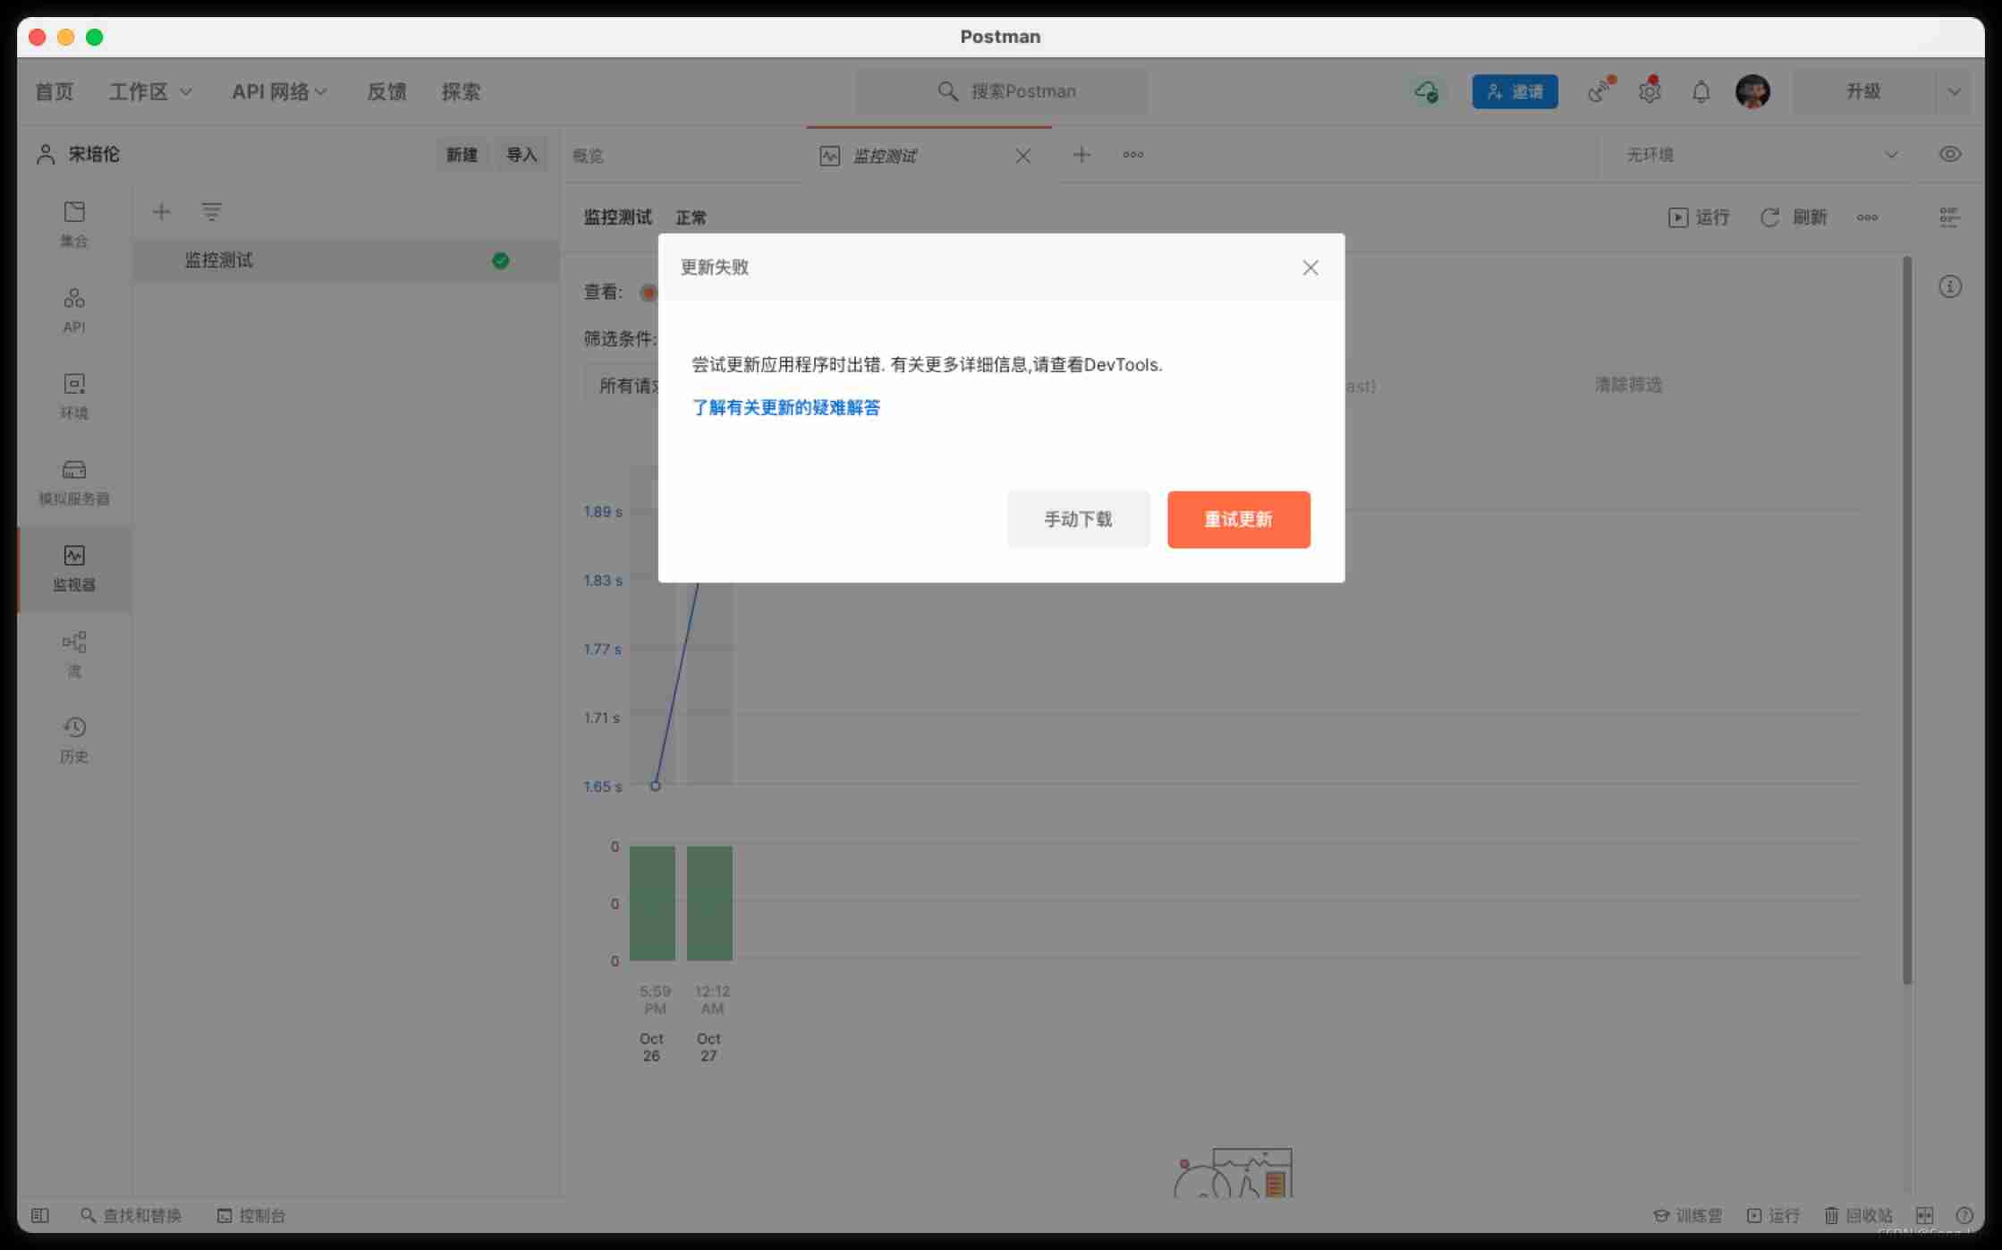
Task: Click the blue 邀请 button
Action: point(1514,91)
